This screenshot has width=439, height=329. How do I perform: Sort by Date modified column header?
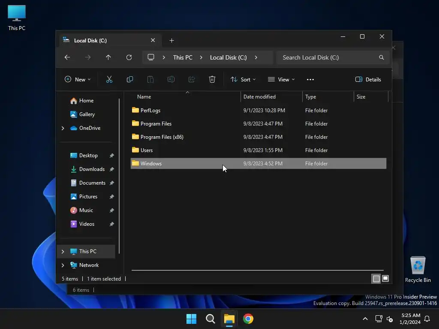pos(271,97)
